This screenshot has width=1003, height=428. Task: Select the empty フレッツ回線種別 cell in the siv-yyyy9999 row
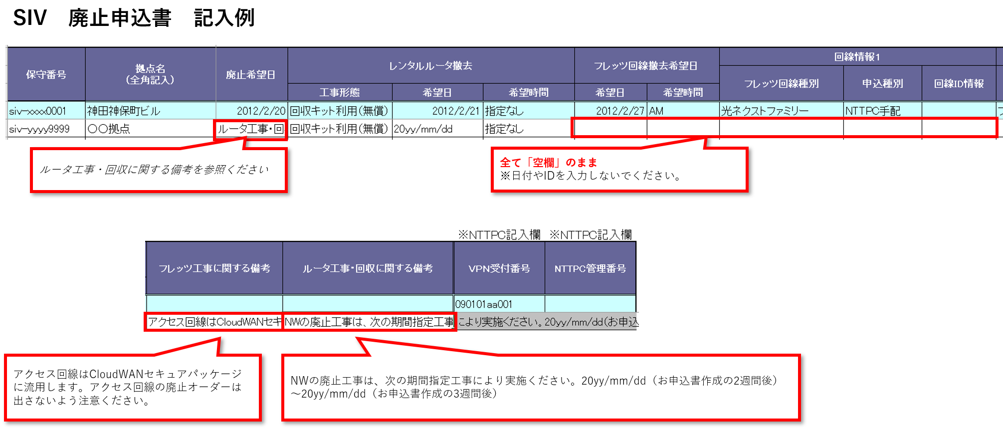(x=782, y=128)
